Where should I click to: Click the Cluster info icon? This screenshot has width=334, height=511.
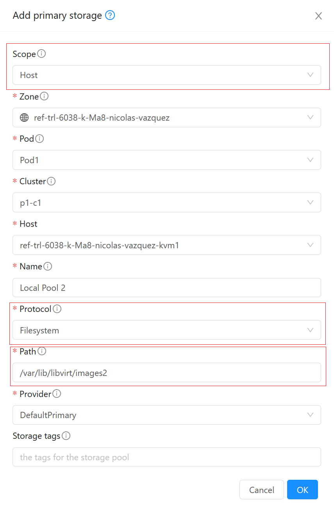[51, 181]
